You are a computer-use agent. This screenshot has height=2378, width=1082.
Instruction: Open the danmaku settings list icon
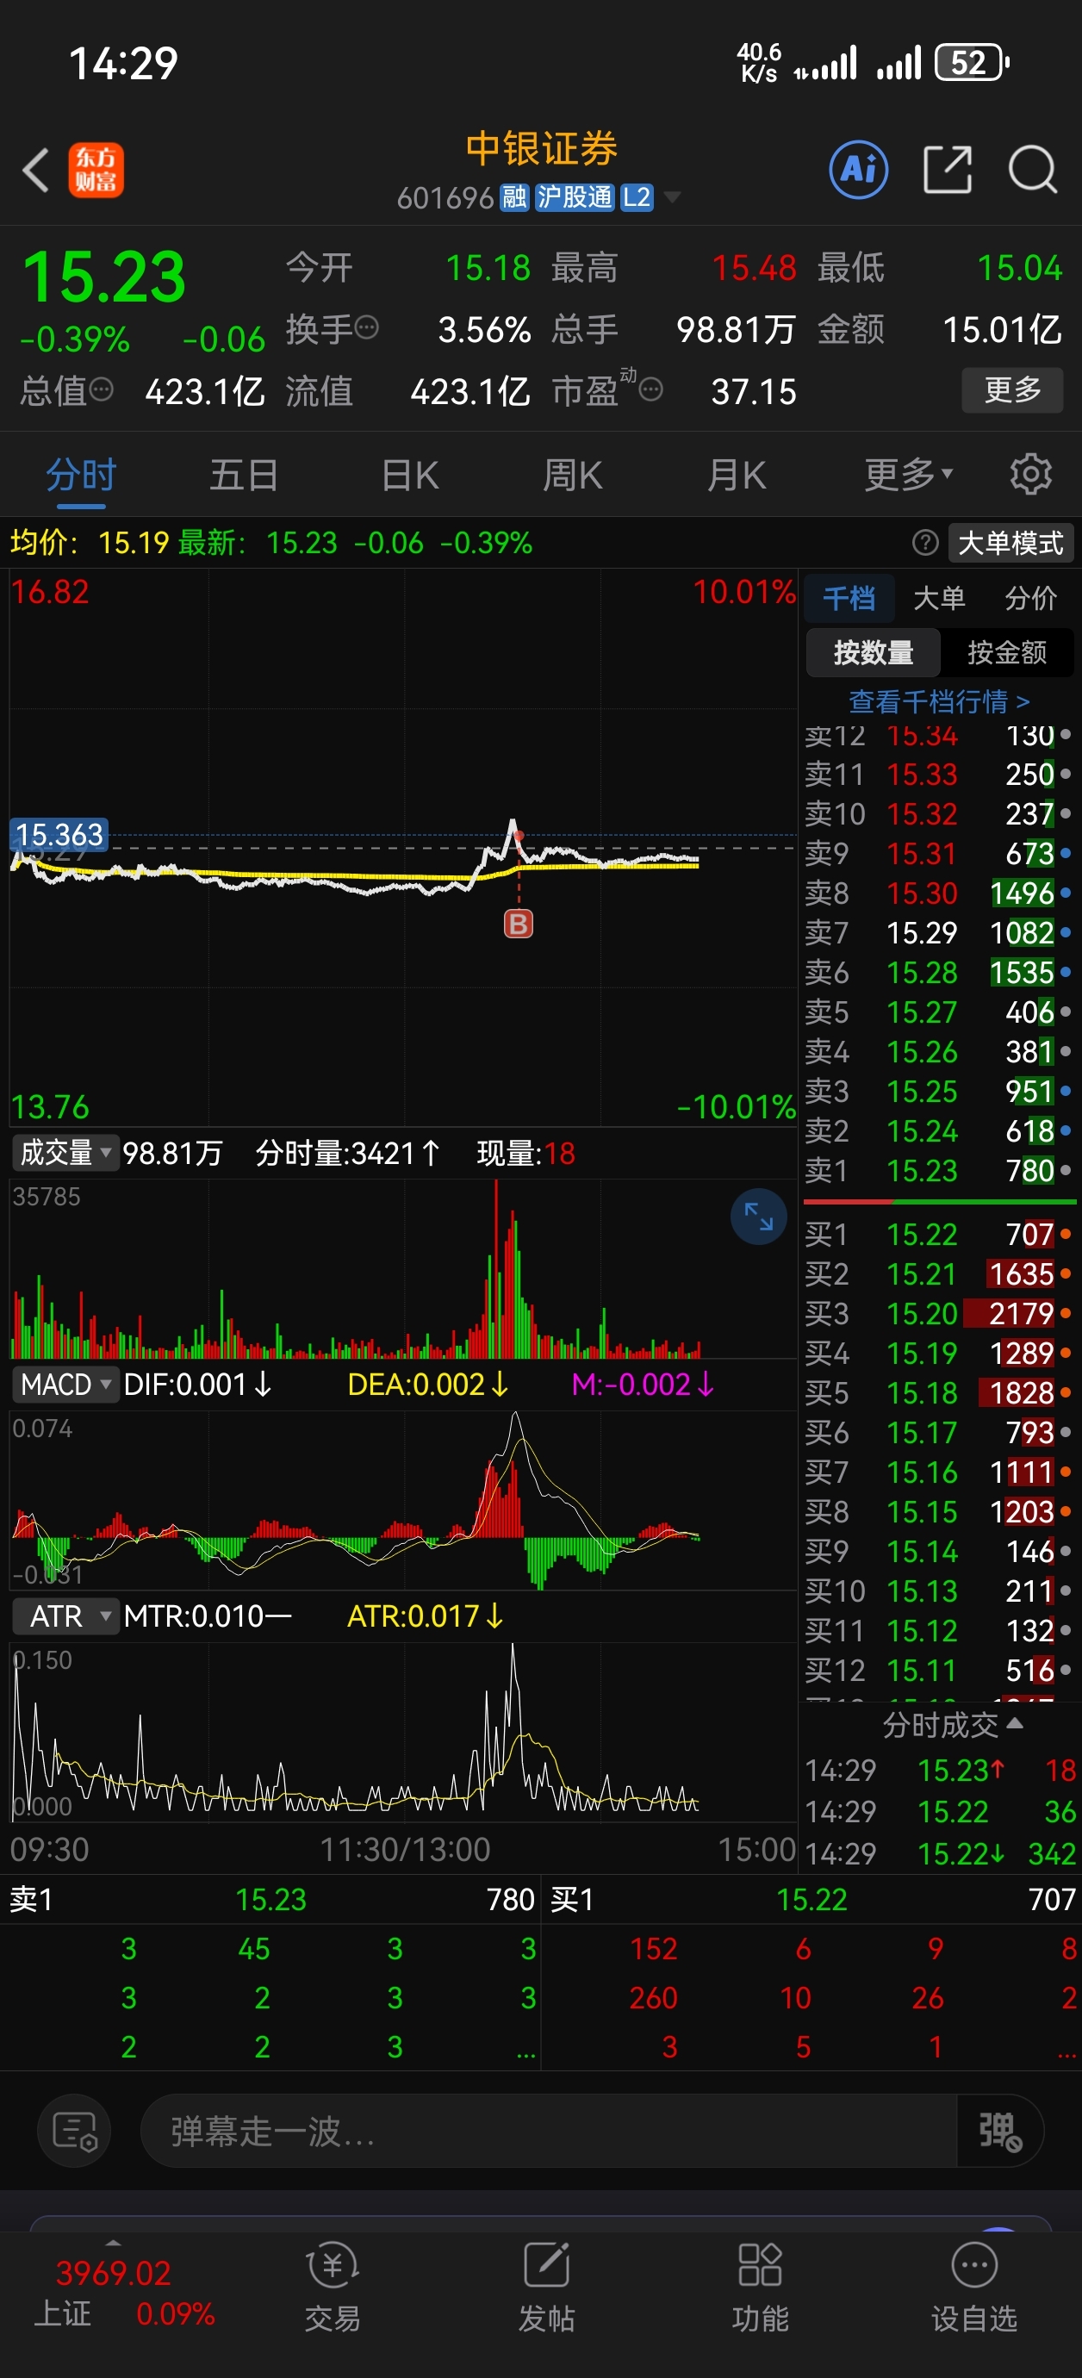coord(75,2132)
